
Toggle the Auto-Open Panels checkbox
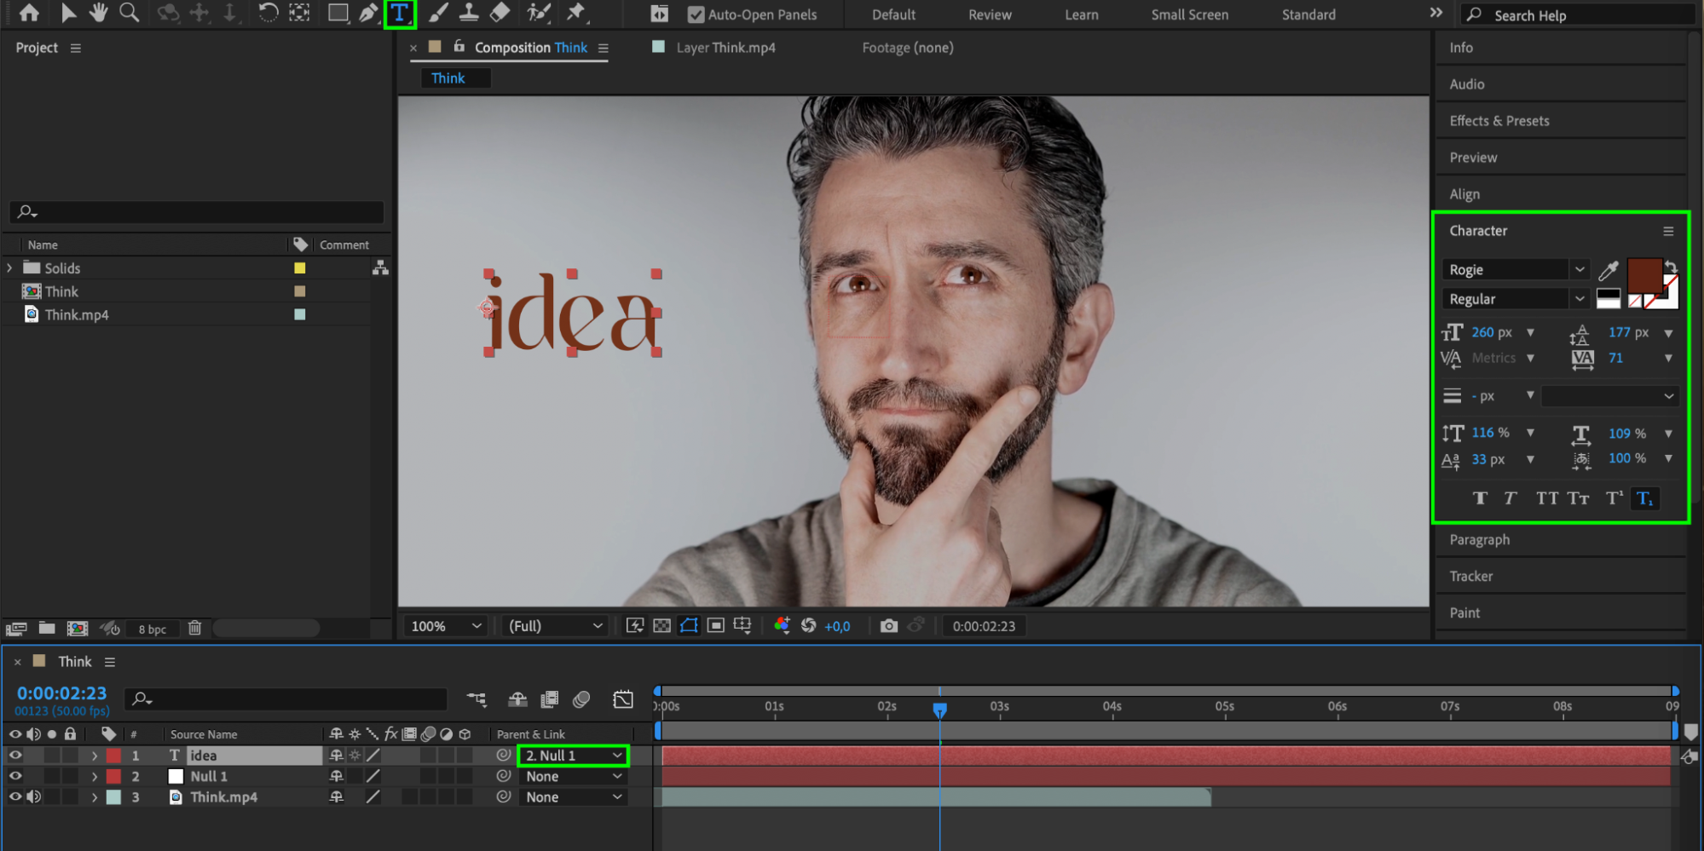(x=696, y=14)
